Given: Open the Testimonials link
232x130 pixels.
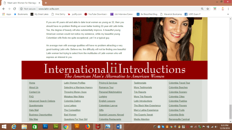Looking at the screenshot, I should click(140, 83).
